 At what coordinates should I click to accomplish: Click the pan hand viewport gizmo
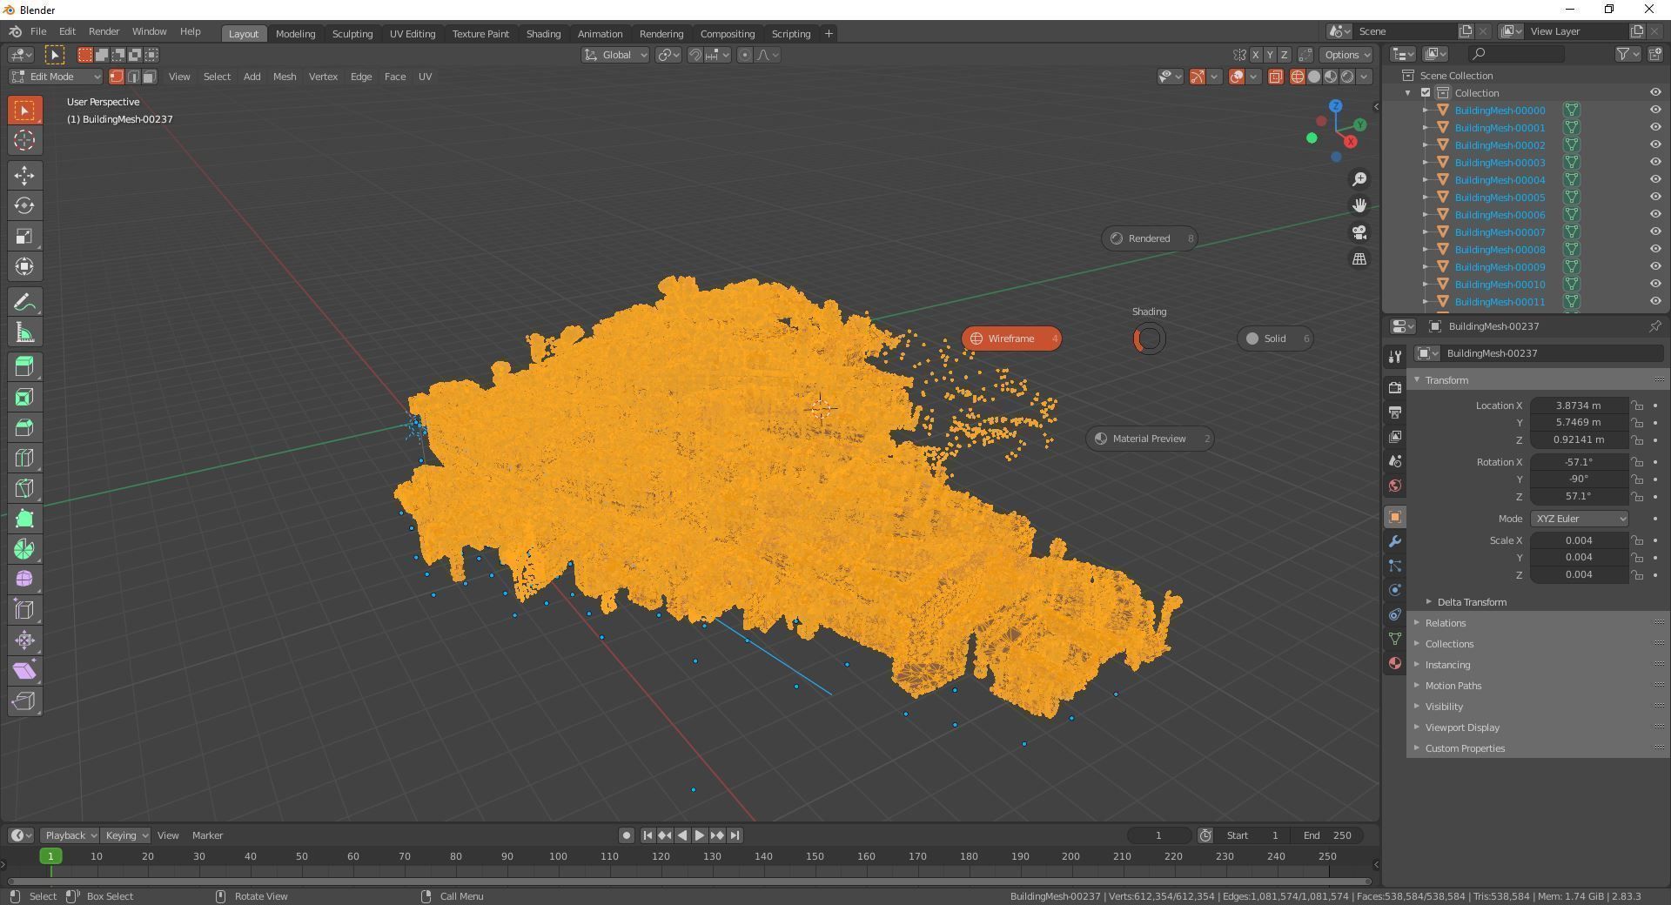pos(1359,205)
